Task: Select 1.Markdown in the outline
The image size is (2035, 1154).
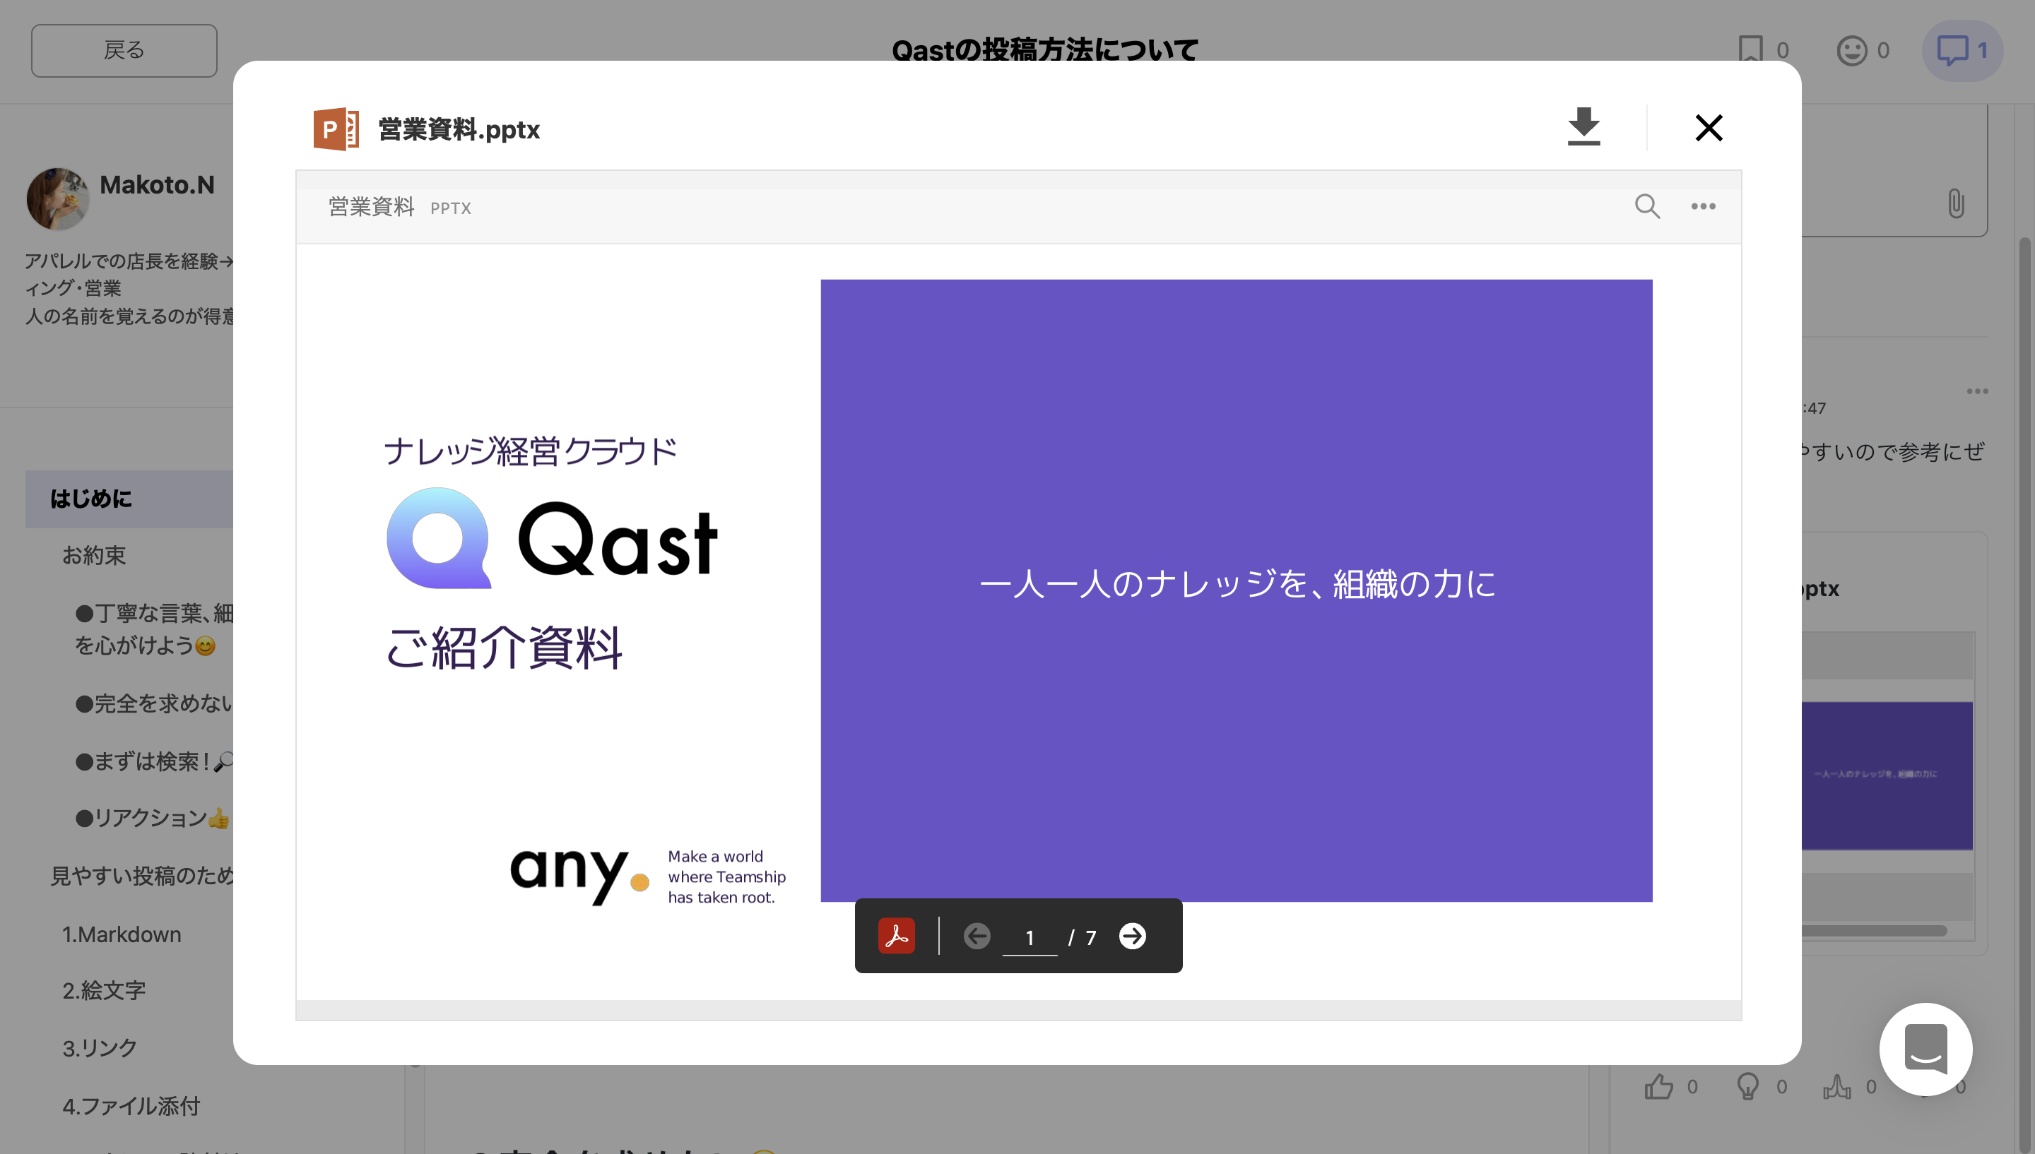Action: 122,934
